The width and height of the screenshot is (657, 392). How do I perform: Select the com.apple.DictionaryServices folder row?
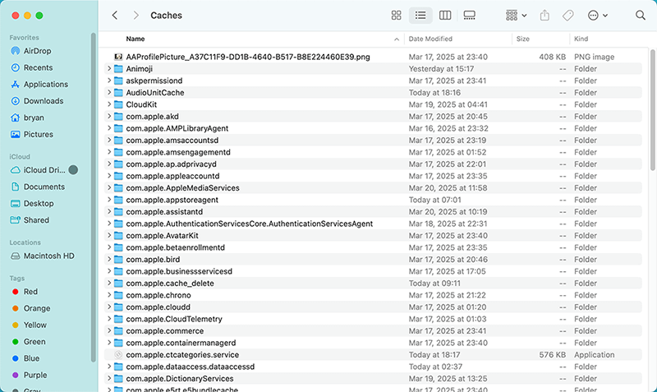[x=373, y=379]
